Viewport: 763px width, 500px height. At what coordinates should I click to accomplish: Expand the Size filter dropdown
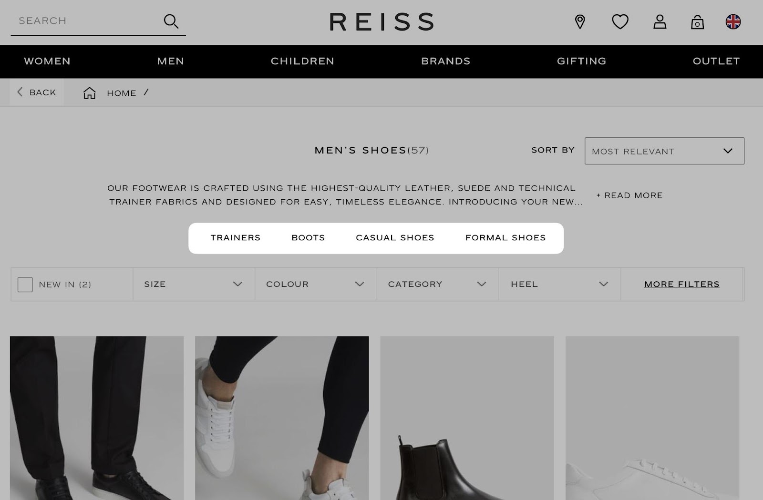click(x=194, y=284)
